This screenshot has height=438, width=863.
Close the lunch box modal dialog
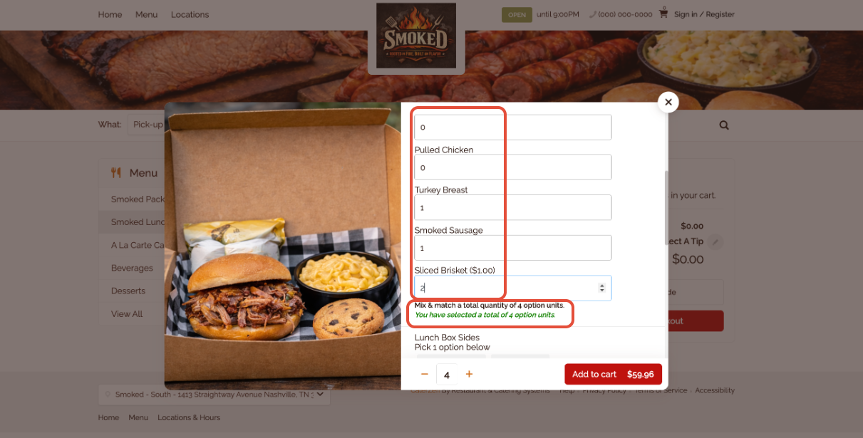pos(668,103)
